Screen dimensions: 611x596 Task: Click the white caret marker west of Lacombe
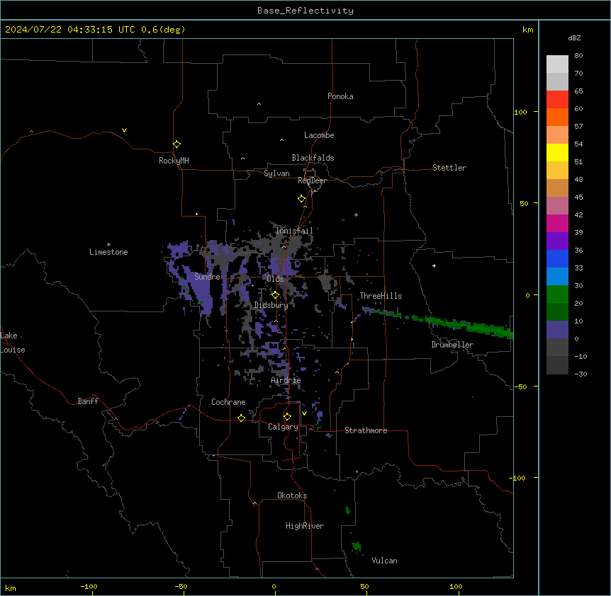281,140
